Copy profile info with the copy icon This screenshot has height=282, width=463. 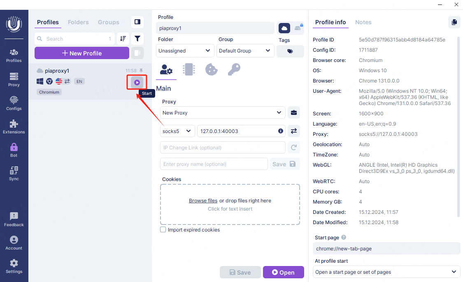click(x=454, y=22)
